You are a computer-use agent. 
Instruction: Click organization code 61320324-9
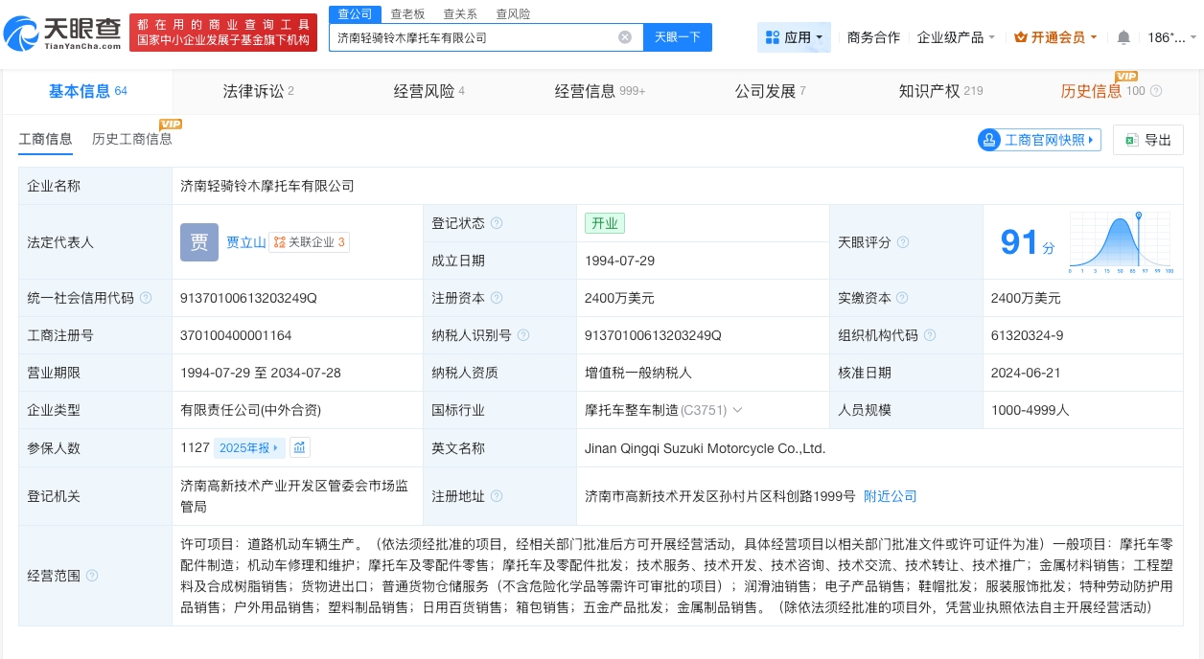(1028, 335)
